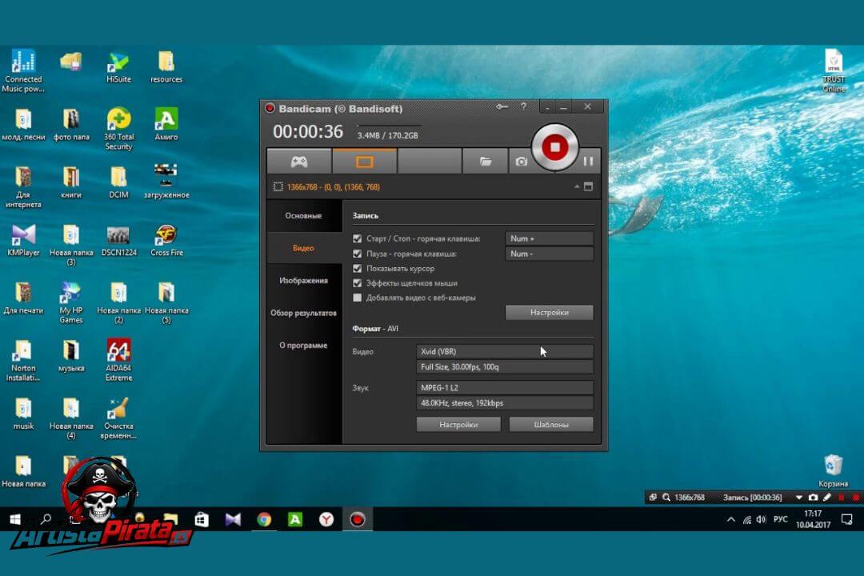Open Wi-Fi network tray icon
The image size is (864, 576).
pyautogui.click(x=746, y=519)
